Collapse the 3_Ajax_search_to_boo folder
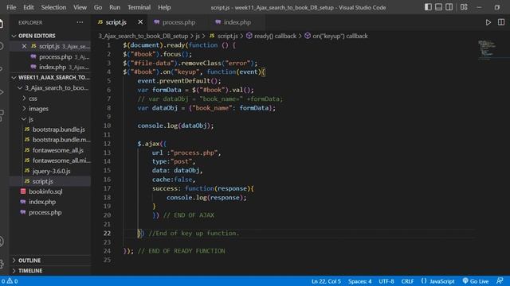Image resolution: width=510 pixels, height=286 pixels. pos(50,88)
